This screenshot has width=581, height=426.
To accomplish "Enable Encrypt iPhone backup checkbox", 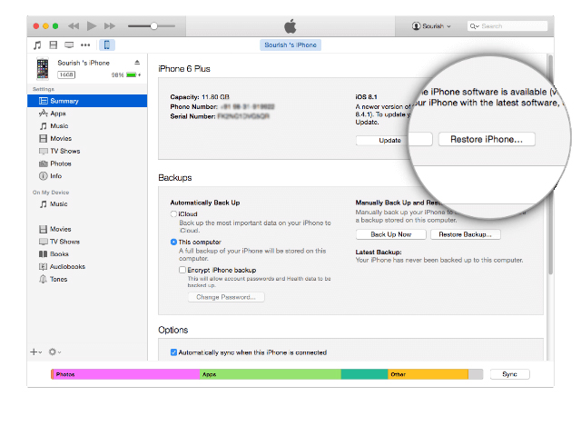I will click(182, 270).
